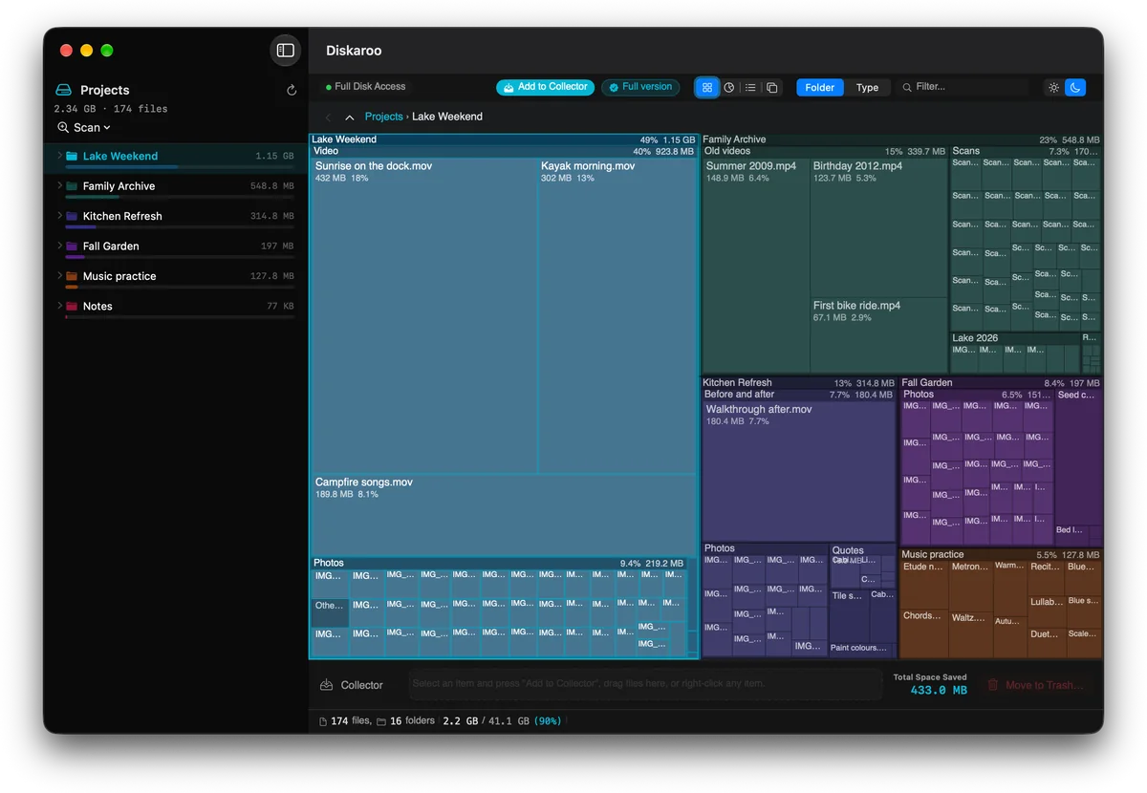Select the Etude file block
The width and height of the screenshot is (1147, 793).
[x=924, y=584]
